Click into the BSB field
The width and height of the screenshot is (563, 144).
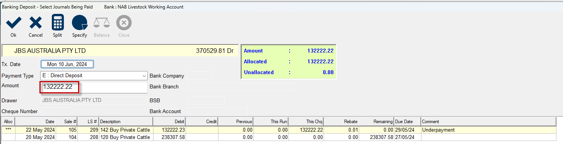[206, 100]
